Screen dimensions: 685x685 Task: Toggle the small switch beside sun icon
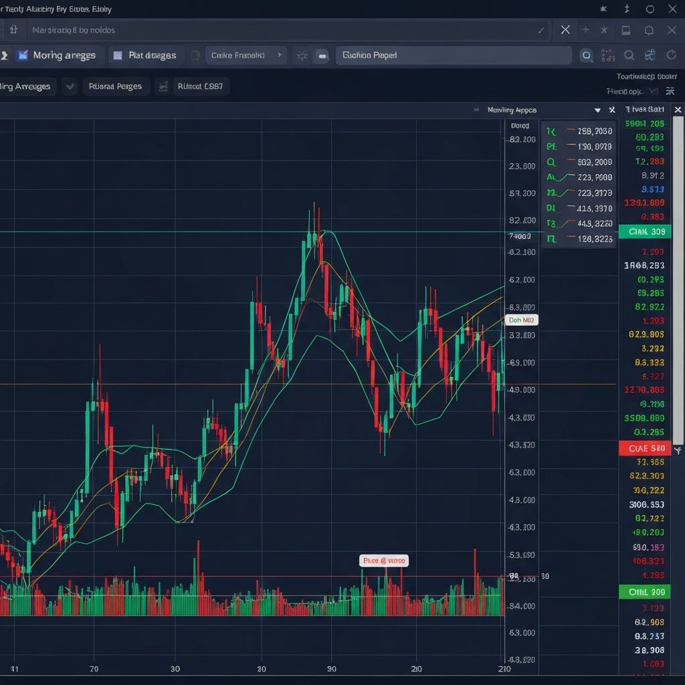[x=322, y=56]
